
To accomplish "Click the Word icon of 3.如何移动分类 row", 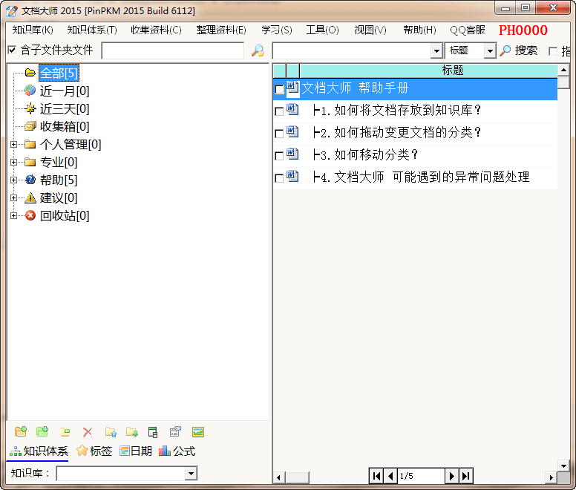I will (292, 154).
